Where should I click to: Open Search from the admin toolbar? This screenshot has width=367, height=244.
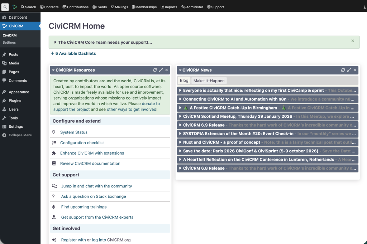tap(28, 6)
